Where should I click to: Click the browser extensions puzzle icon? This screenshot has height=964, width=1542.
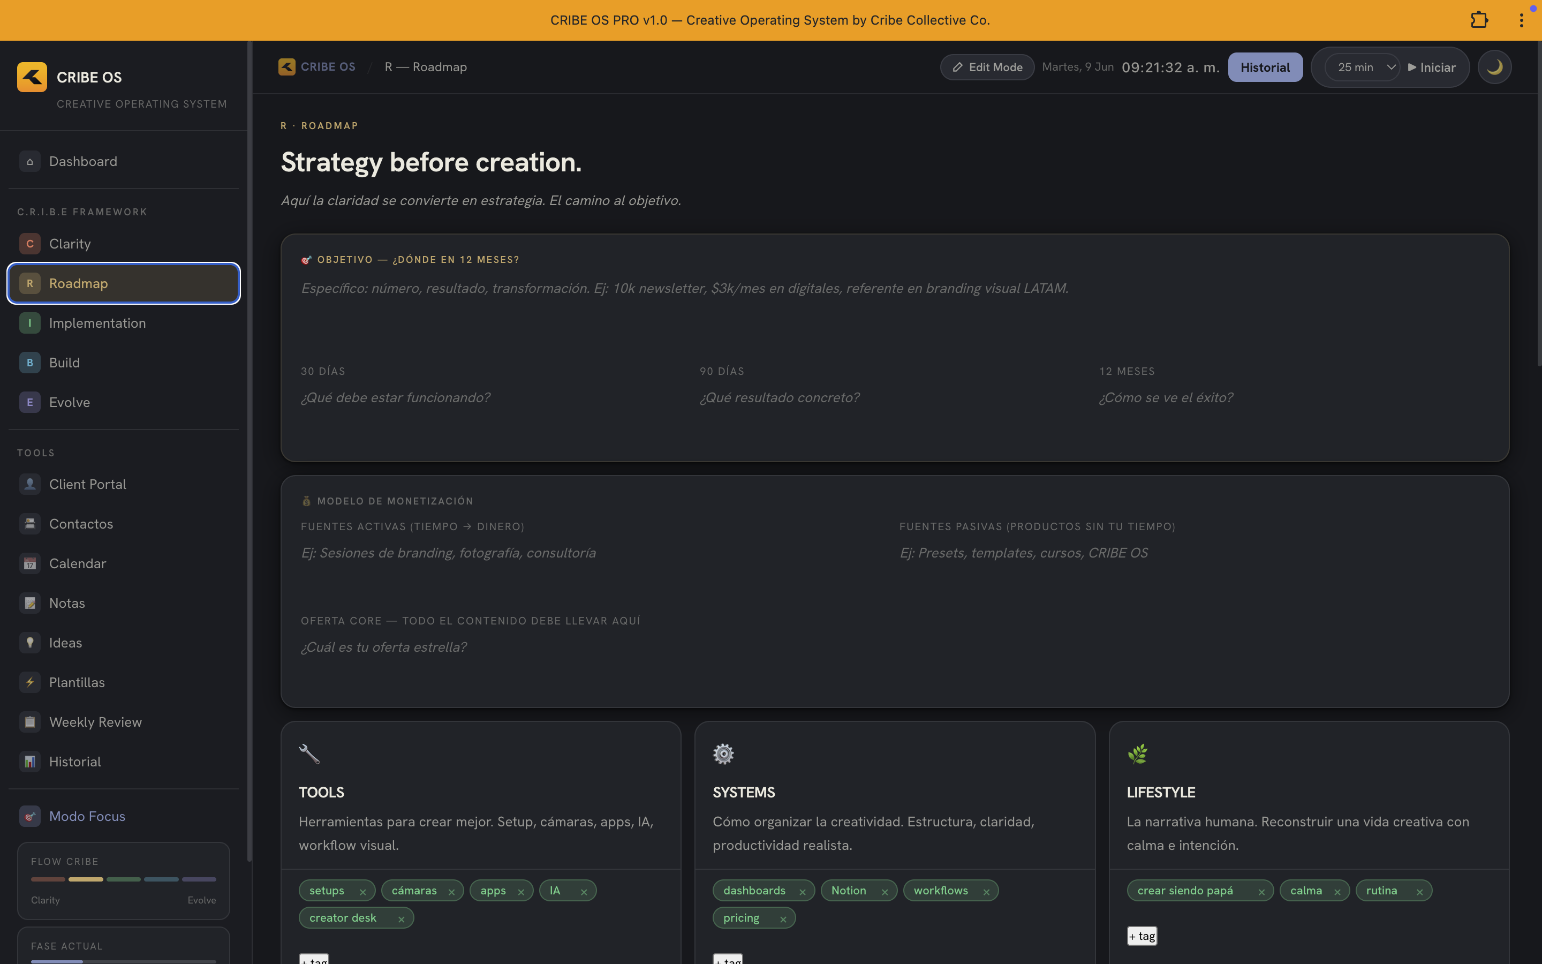coord(1479,20)
